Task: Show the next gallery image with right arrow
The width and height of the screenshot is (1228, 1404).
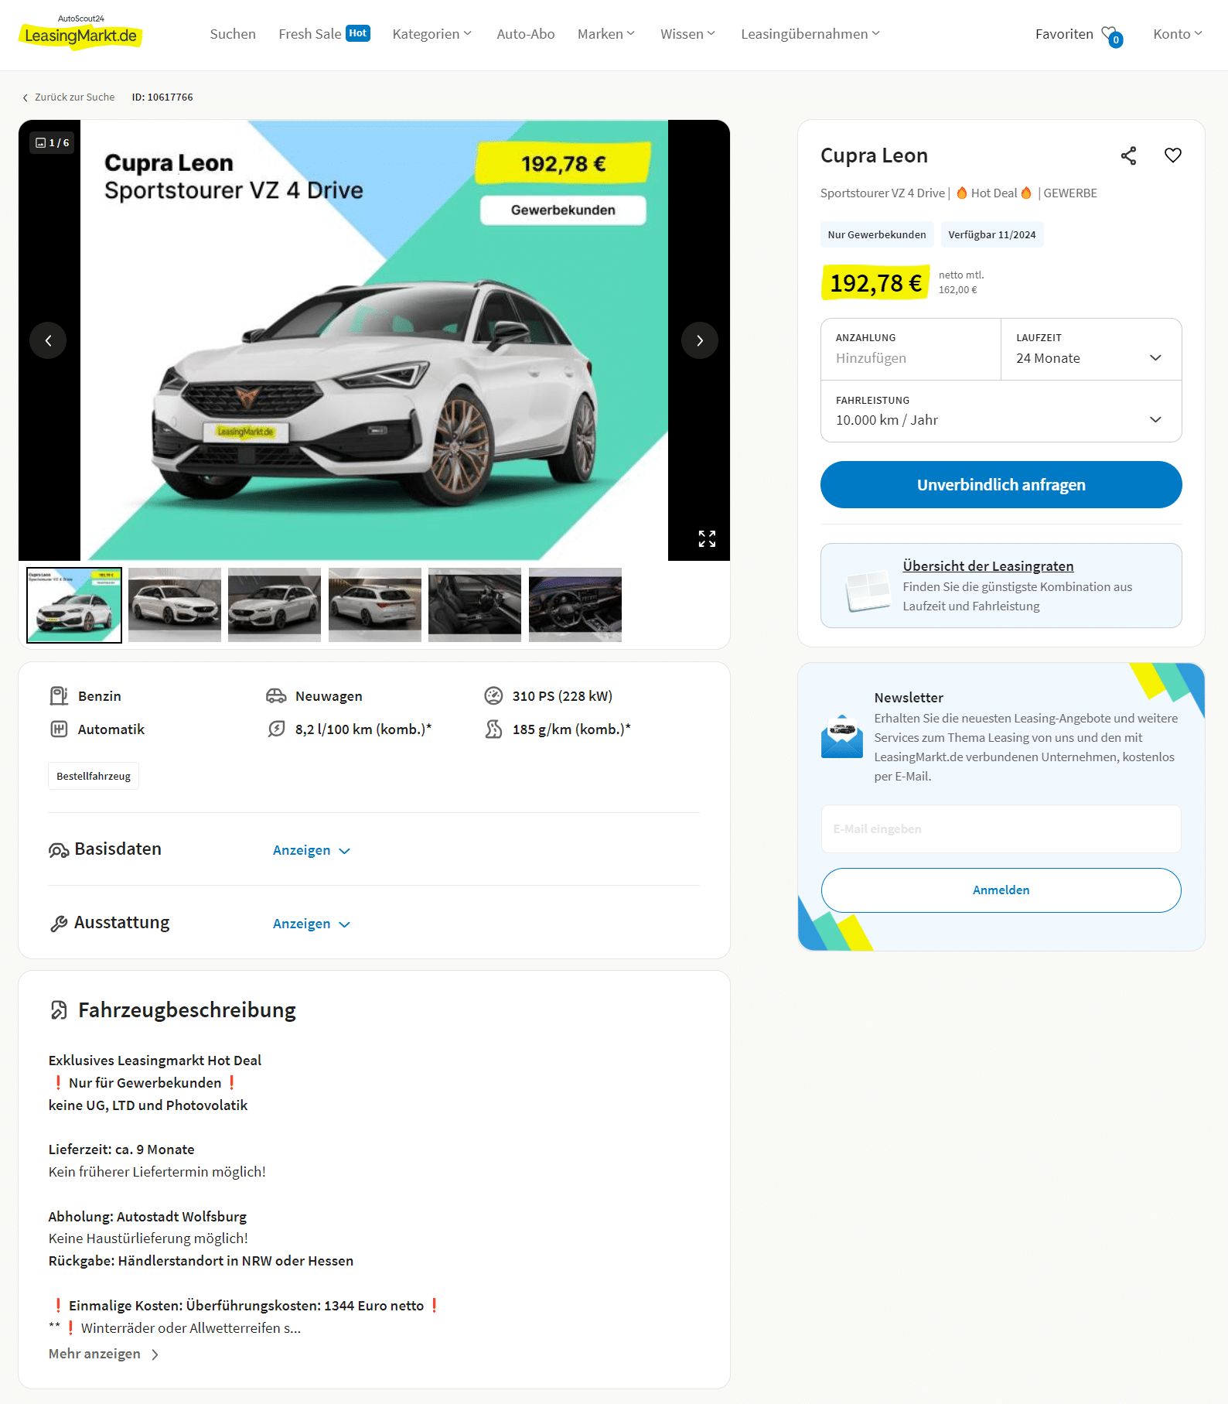Action: tap(699, 340)
